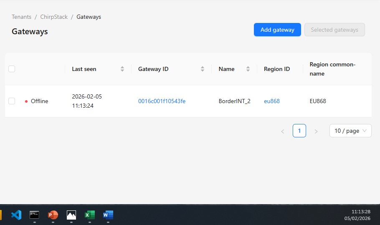The width and height of the screenshot is (380, 225).
Task: Select page 1 in pagination
Action: click(x=299, y=131)
